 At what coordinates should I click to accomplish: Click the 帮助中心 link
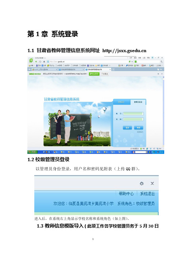tap(126, 194)
